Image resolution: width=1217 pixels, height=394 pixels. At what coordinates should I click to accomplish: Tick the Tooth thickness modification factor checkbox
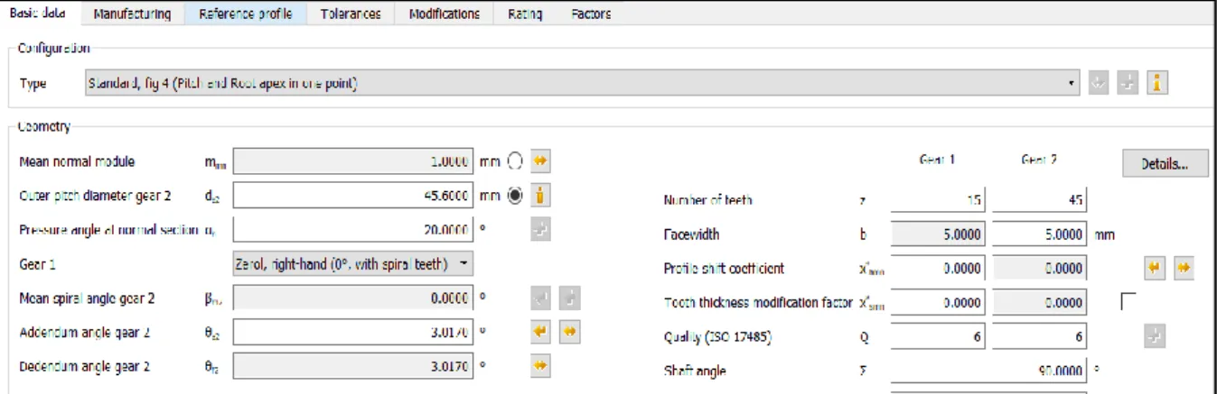1128,302
